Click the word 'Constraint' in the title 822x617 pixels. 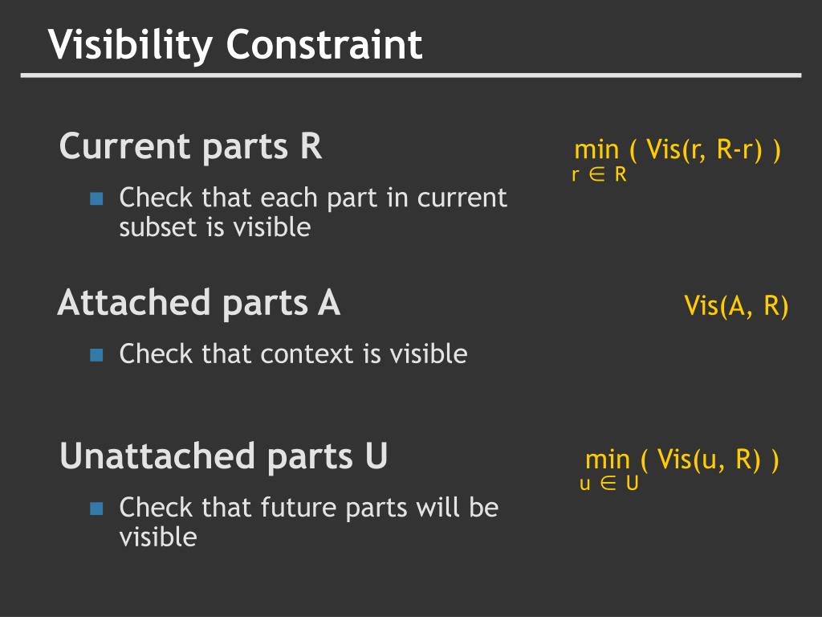click(x=324, y=44)
